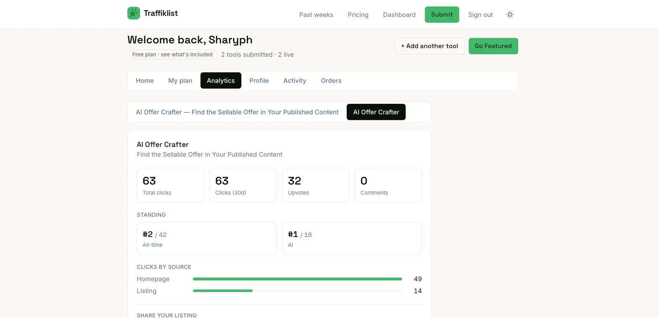Click the Clicks (30d) stat card
This screenshot has height=318, width=659.
coord(243,185)
